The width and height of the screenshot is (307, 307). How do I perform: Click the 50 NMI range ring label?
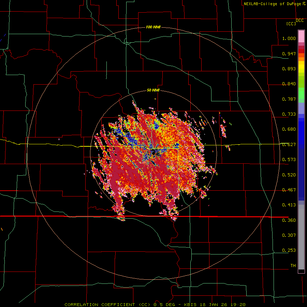[153, 90]
